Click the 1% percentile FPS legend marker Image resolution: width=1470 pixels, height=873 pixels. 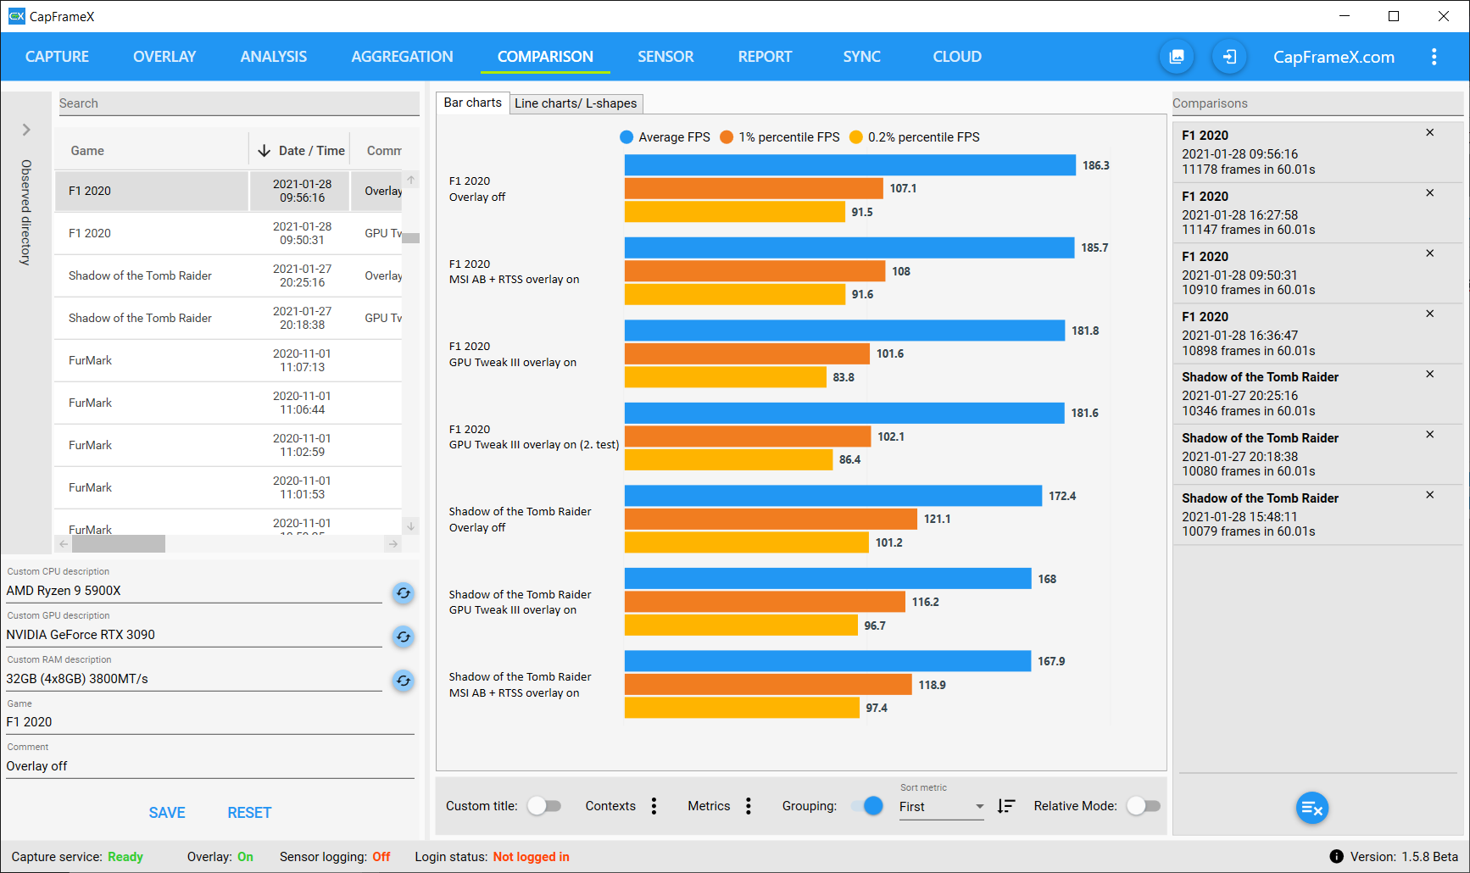point(727,137)
